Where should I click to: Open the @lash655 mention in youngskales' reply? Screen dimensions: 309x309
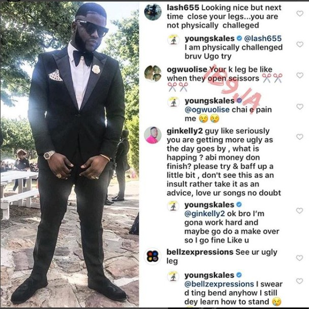[x=263, y=38]
